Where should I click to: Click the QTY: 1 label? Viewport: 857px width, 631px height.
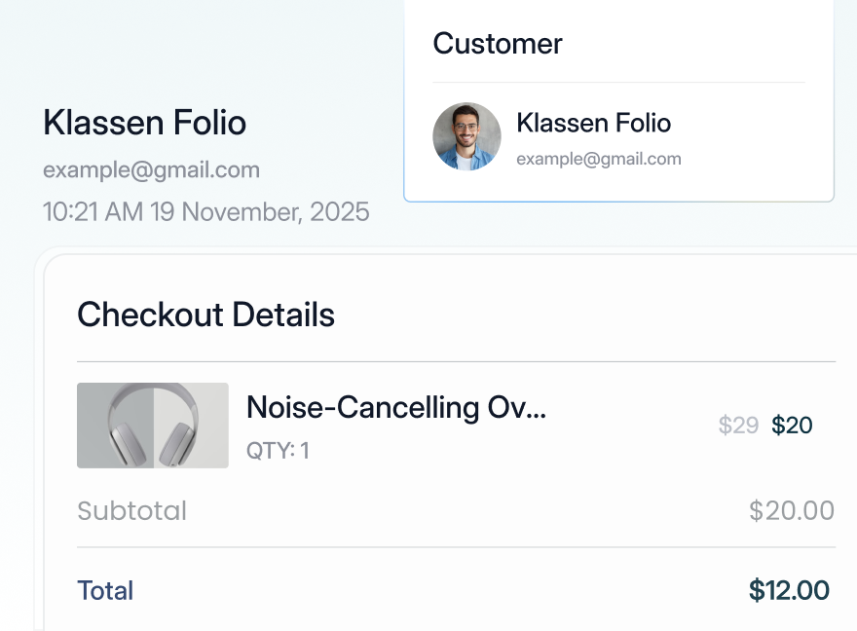pyautogui.click(x=278, y=451)
